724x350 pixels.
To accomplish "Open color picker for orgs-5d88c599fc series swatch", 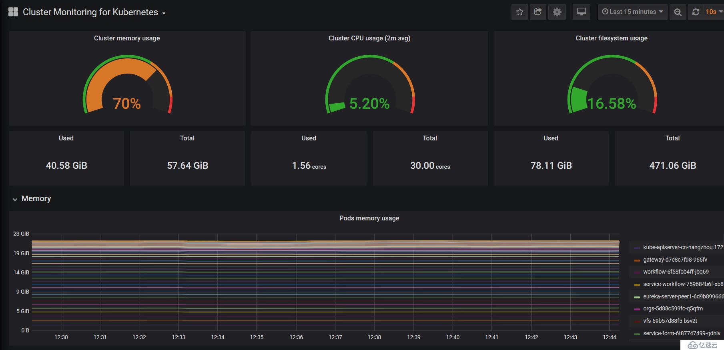I will click(637, 309).
